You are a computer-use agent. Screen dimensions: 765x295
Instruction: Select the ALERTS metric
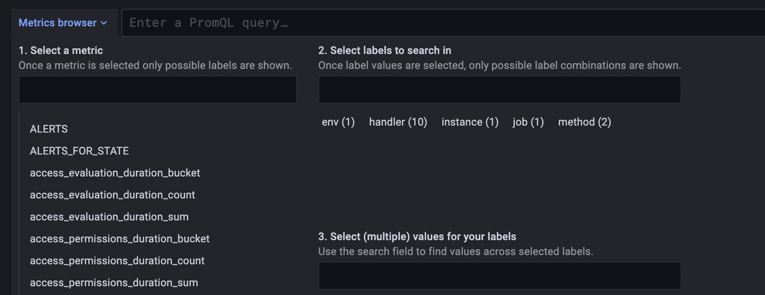tap(48, 129)
